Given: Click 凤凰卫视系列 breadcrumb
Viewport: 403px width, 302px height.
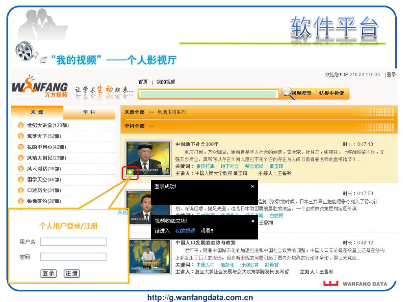Looking at the screenshot, I should (172, 112).
